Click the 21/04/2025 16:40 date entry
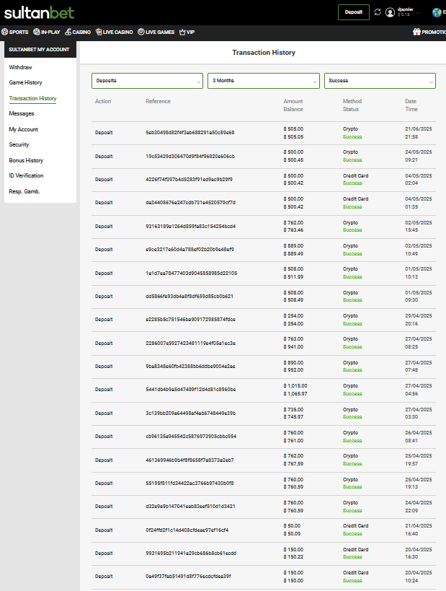The width and height of the screenshot is (446, 591). coord(418,530)
